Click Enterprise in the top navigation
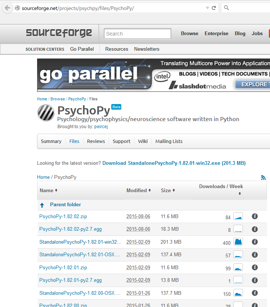 [x=217, y=33]
